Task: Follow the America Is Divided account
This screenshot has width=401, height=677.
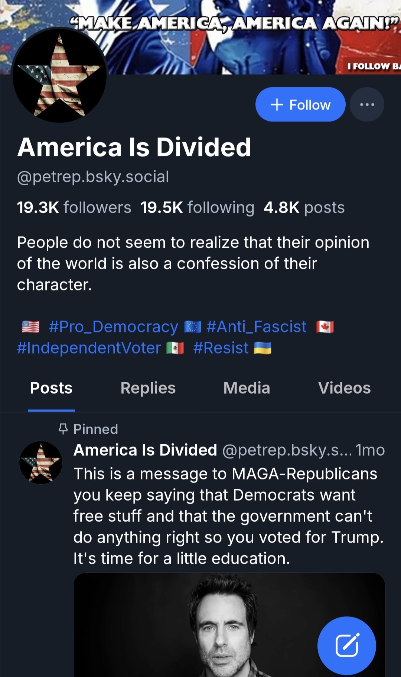Action: pyautogui.click(x=300, y=104)
